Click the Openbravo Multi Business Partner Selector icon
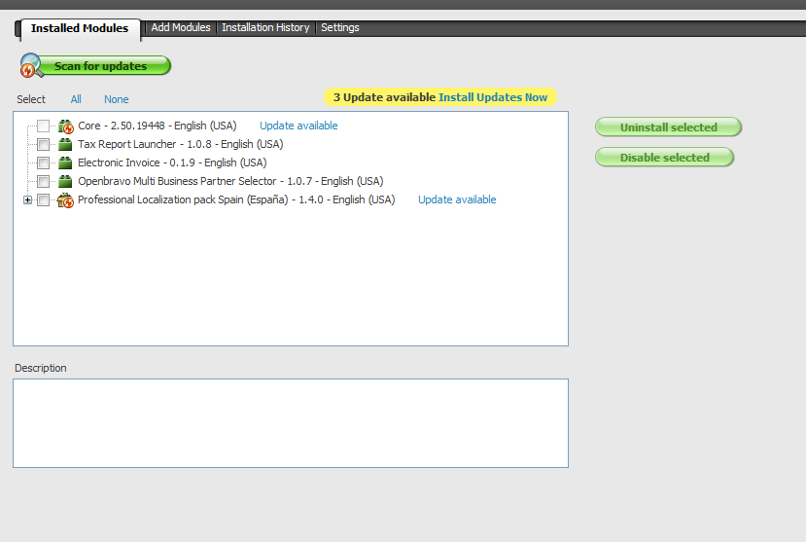The height and width of the screenshot is (542, 806). (x=65, y=182)
